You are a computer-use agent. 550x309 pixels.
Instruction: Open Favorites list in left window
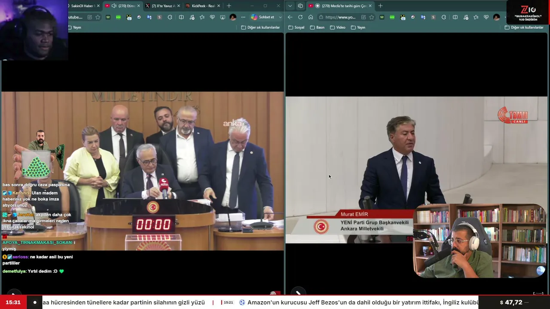[202, 17]
